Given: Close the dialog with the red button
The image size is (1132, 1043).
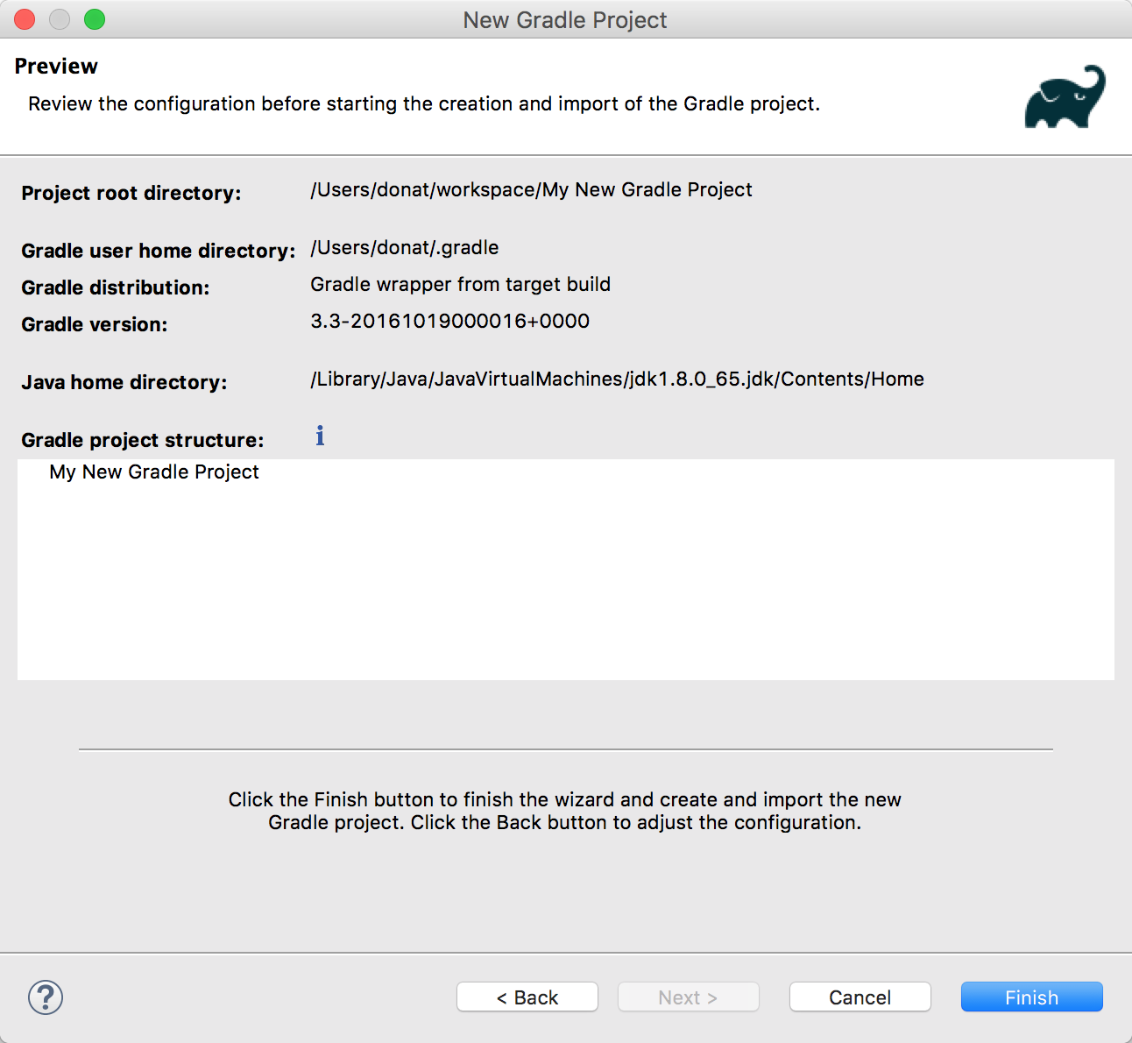Looking at the screenshot, I should tap(25, 19).
